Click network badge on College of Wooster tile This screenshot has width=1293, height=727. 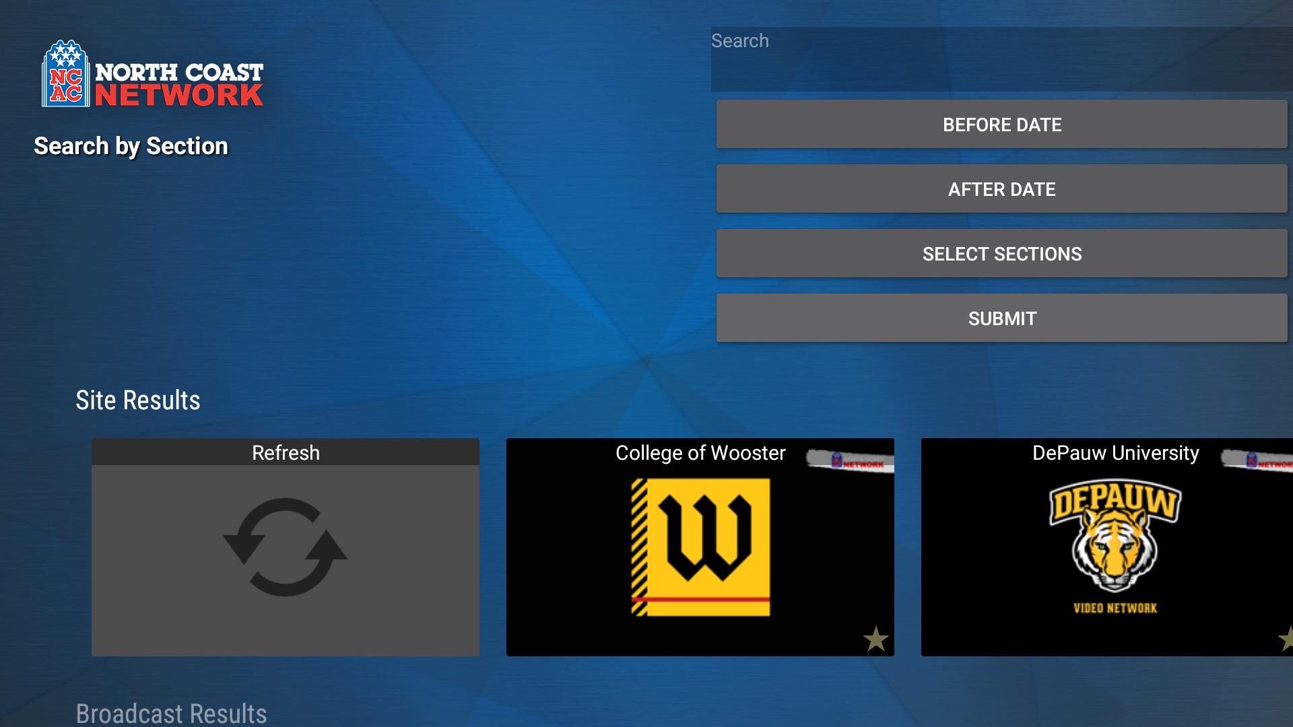[851, 460]
